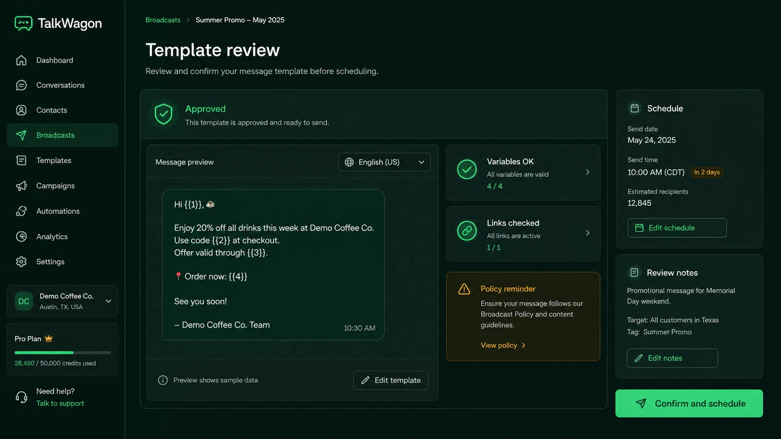The width and height of the screenshot is (781, 439).
Task: Click the 10:30 AM message timestamp
Action: coord(359,328)
